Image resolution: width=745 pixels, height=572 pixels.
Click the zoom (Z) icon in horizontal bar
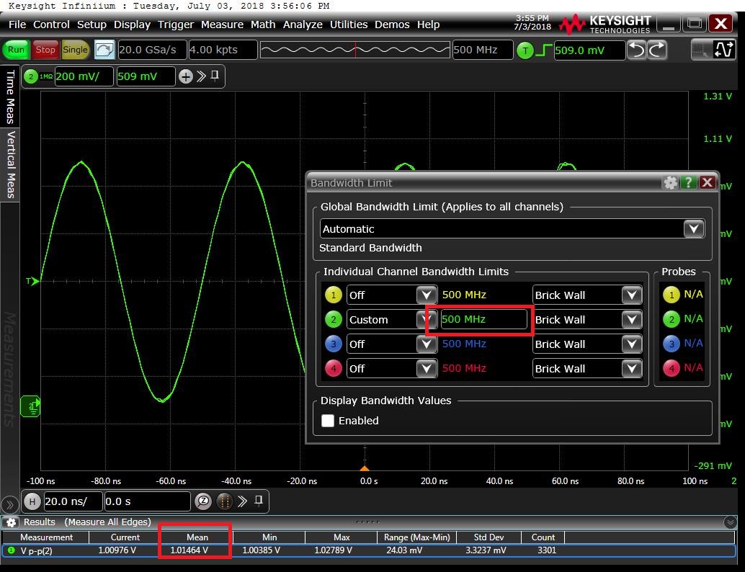[x=203, y=501]
